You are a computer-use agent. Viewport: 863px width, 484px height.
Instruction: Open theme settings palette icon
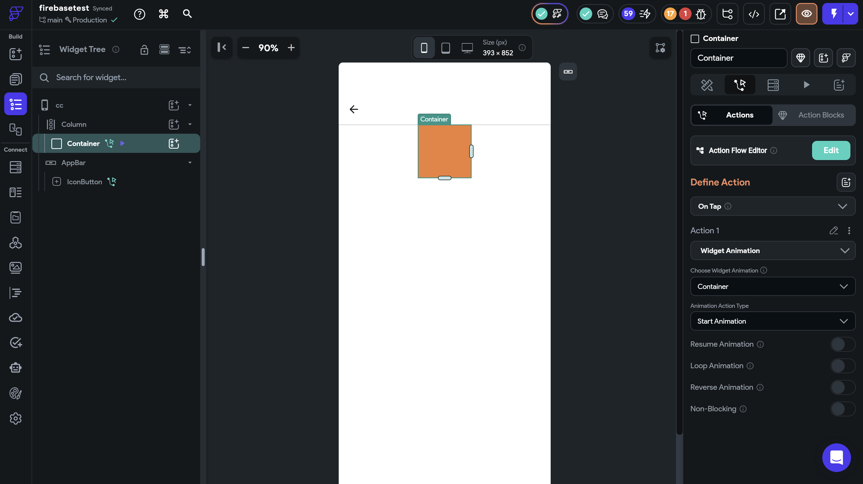coord(15,393)
